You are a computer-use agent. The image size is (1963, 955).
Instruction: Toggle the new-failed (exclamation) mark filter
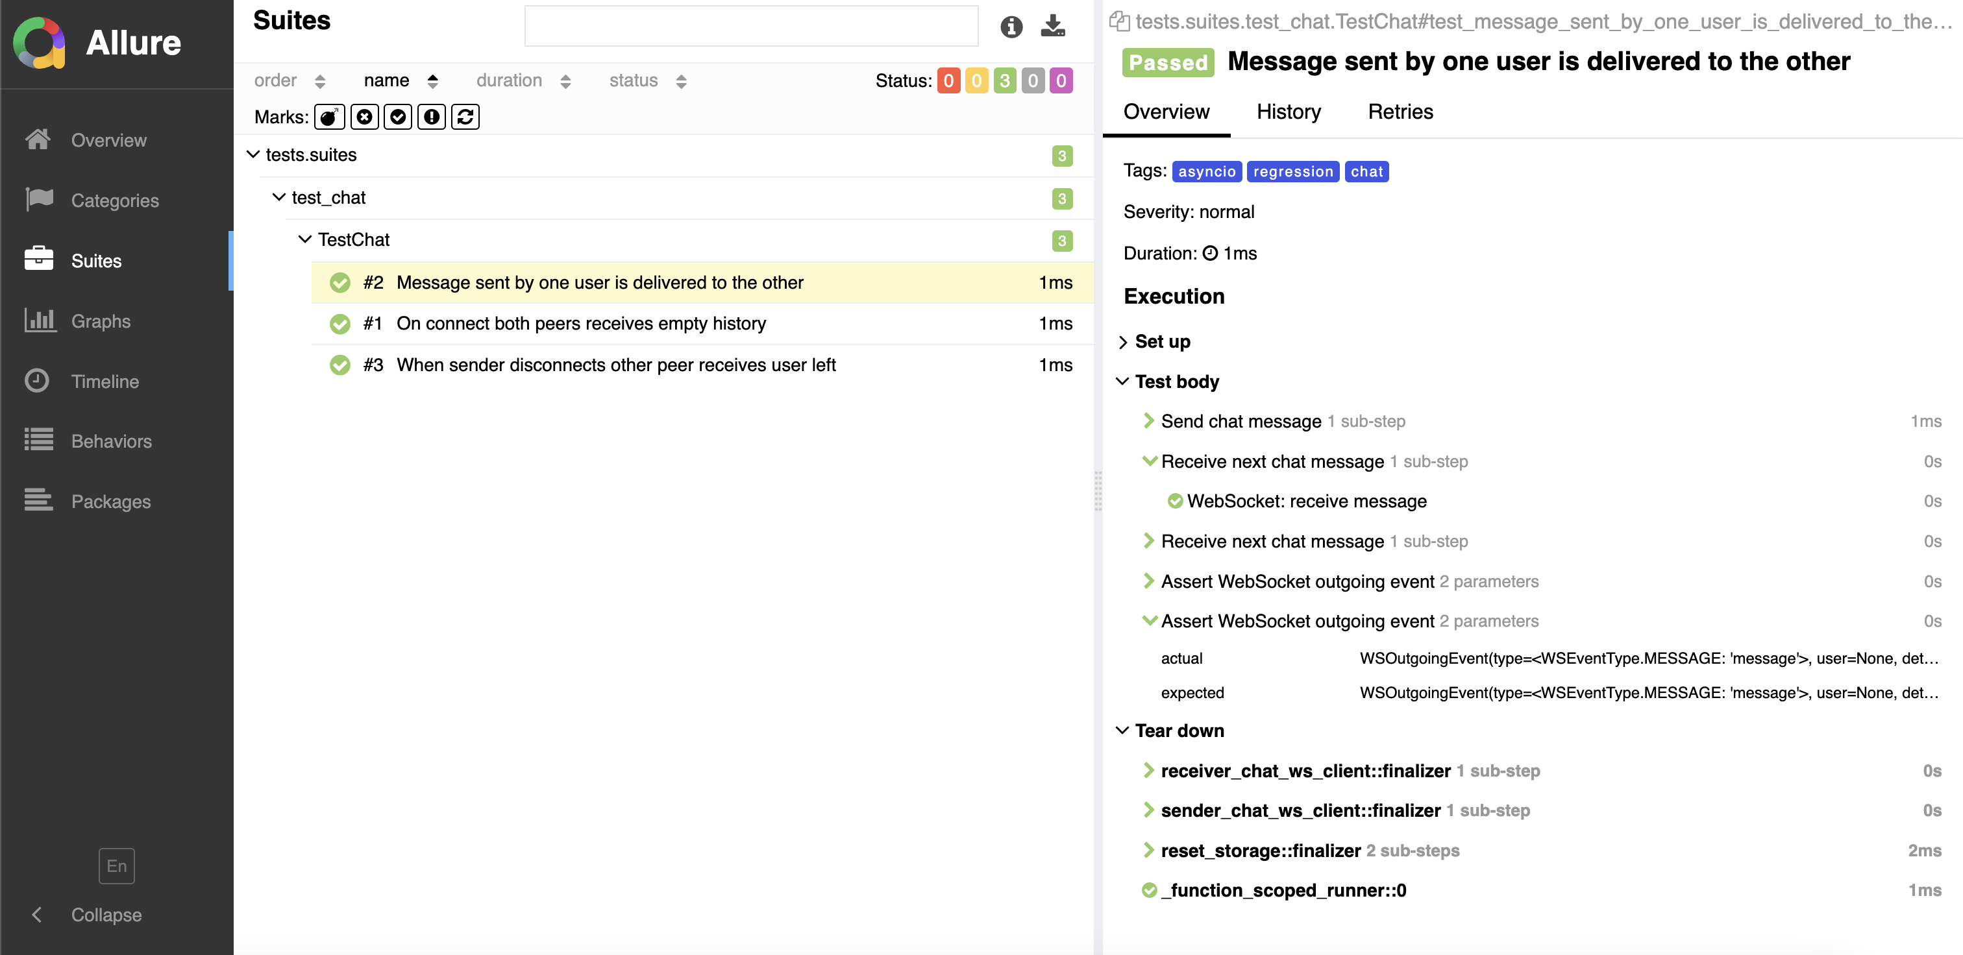coord(431,117)
